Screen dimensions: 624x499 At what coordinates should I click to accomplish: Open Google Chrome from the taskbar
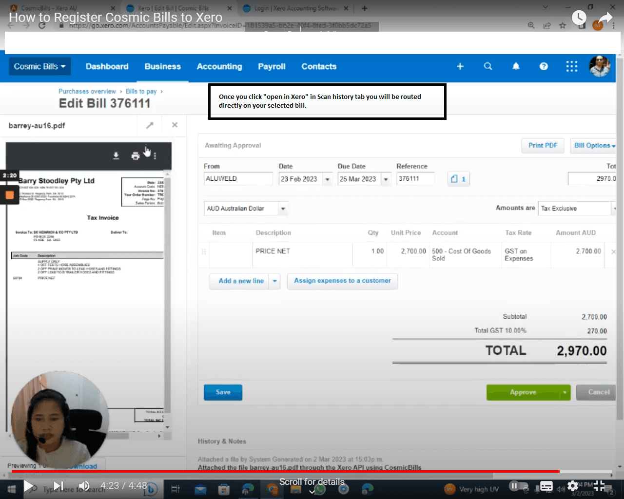click(272, 489)
